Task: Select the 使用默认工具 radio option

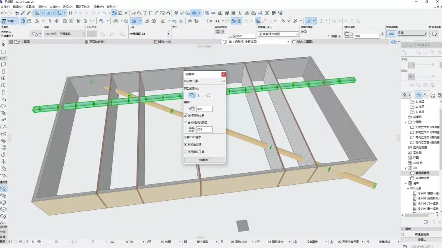Action: pos(185,152)
